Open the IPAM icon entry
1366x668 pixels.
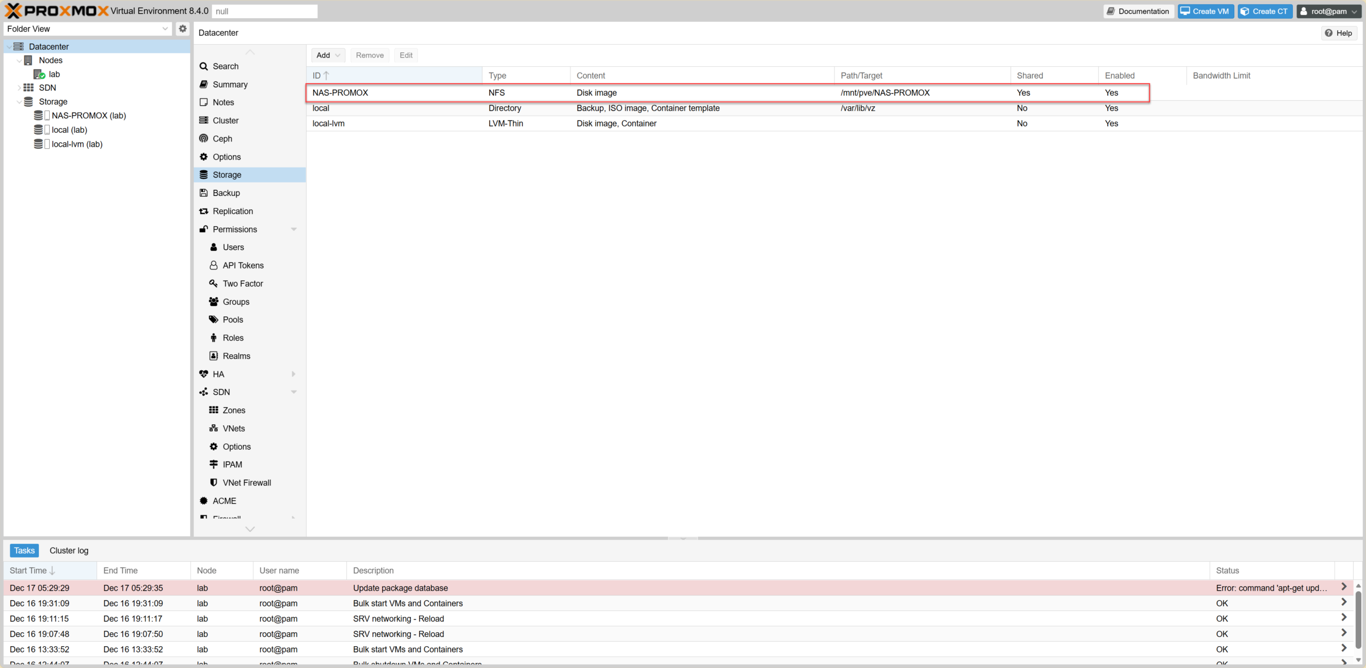pos(213,464)
